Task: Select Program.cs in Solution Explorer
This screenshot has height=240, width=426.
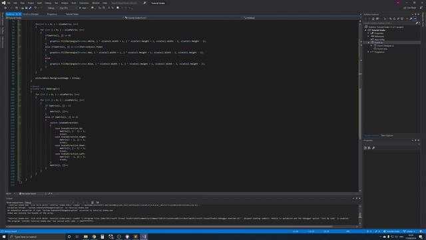Action: [x=379, y=52]
